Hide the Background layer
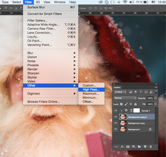This screenshot has height=157, width=166. [x=116, y=129]
